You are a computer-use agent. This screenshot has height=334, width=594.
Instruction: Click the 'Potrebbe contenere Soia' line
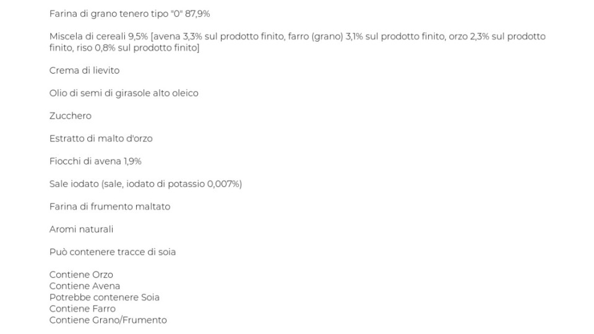tap(105, 298)
